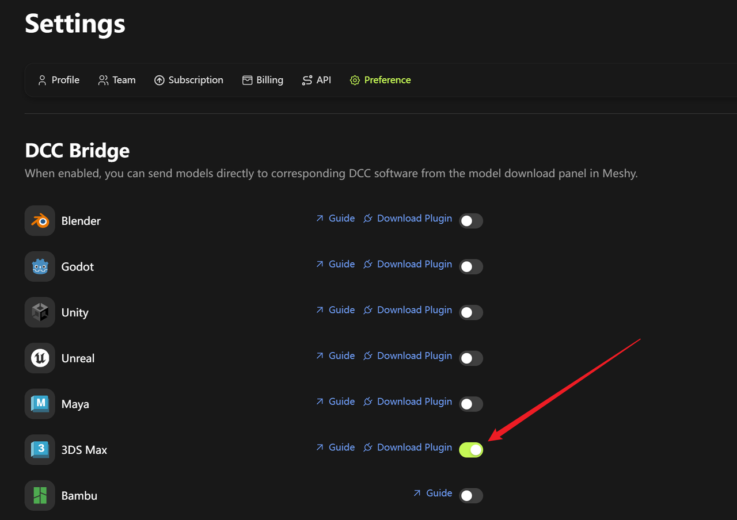This screenshot has height=520, width=737.
Task: Click the Godot label text
Action: [78, 266]
